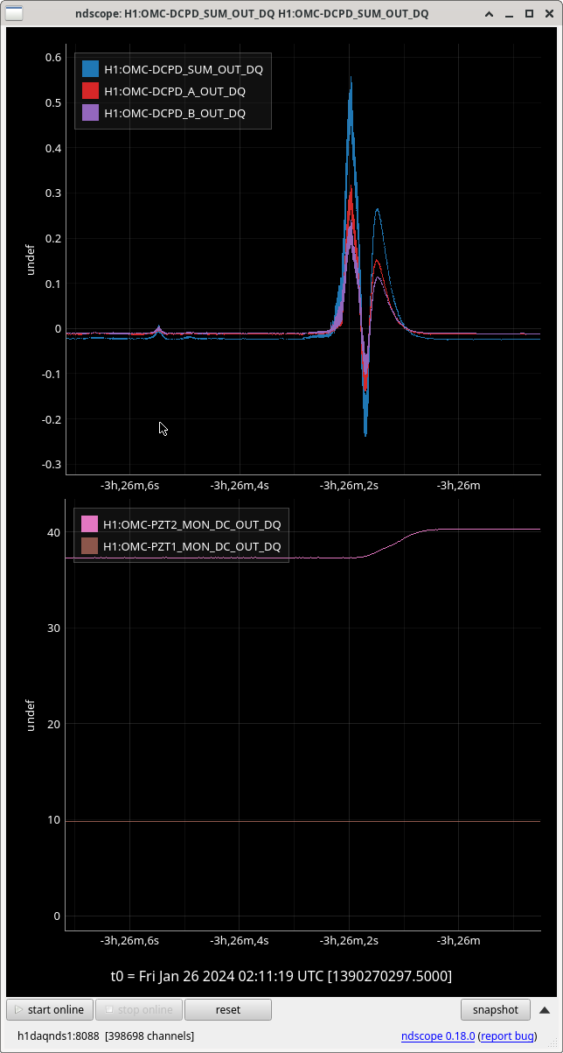Expand the control panel with the triangle arrow
The height and width of the screenshot is (1053, 563).
[x=545, y=1009]
